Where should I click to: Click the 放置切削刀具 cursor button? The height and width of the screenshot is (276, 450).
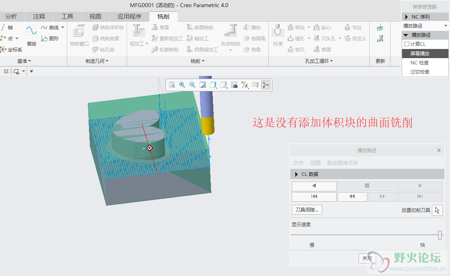[x=437, y=210]
